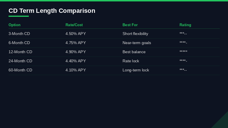Click the 12-Month CD cell

pyautogui.click(x=20, y=52)
